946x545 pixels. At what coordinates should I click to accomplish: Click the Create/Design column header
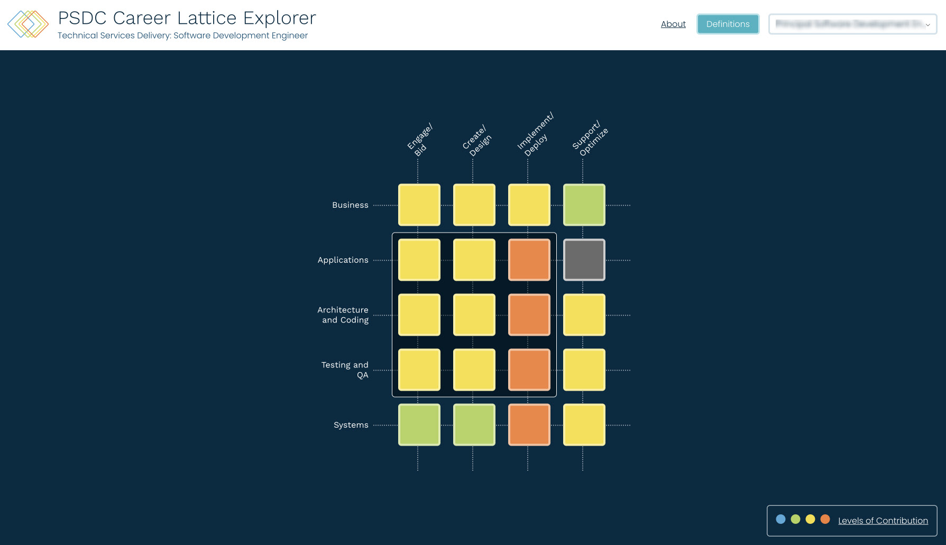[x=476, y=141]
